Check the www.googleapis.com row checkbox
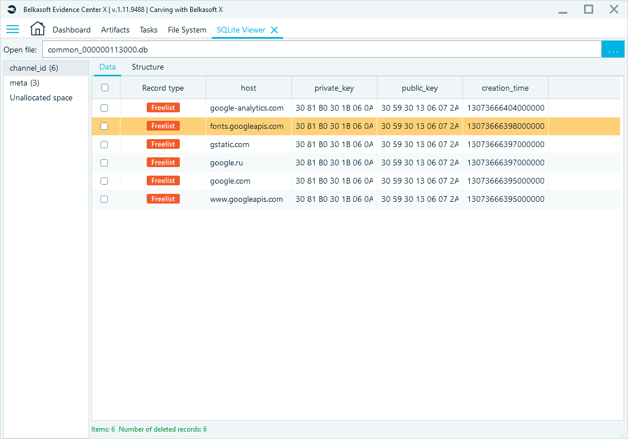The width and height of the screenshot is (628, 439). point(104,199)
